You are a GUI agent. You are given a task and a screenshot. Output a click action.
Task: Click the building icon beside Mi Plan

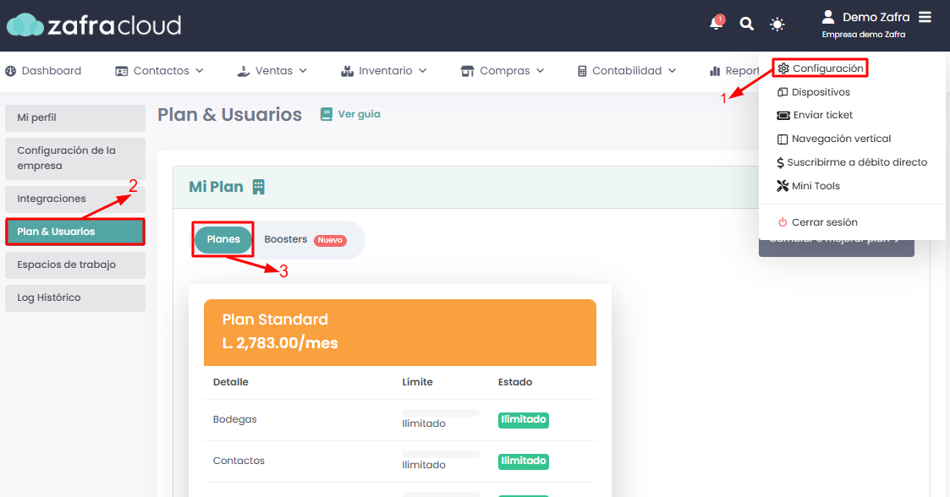(259, 187)
